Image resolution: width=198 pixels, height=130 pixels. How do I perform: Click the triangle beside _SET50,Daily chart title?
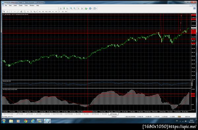coord(3,14)
